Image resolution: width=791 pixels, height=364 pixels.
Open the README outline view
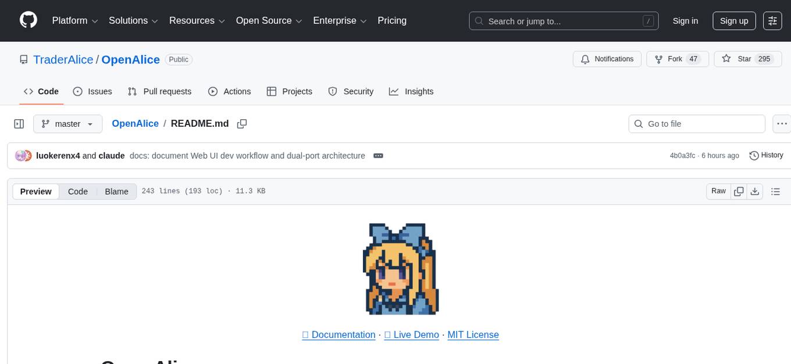click(776, 191)
